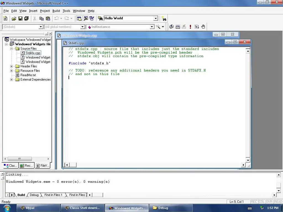283x212 pixels.
Task: Switch to the FileView workspace tab
Action: coord(42,166)
